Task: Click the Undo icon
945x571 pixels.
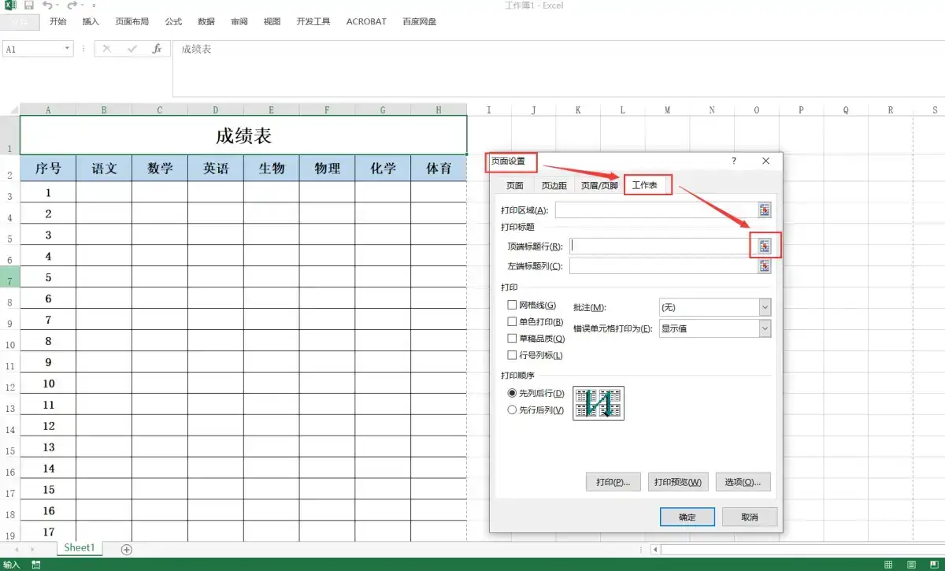Action: pos(49,6)
